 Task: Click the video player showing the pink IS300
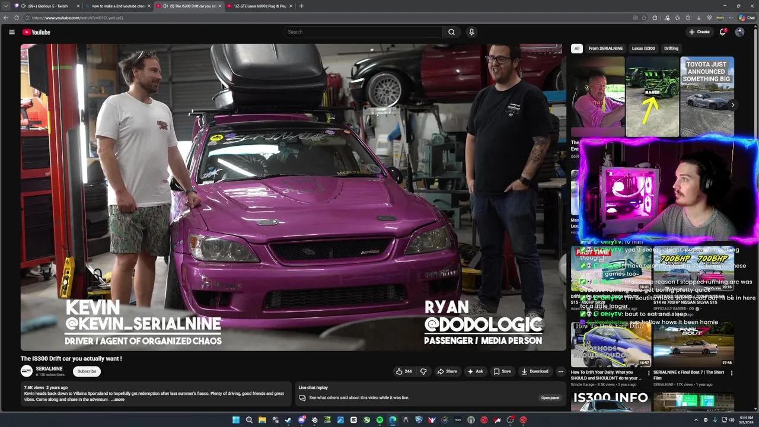(294, 197)
